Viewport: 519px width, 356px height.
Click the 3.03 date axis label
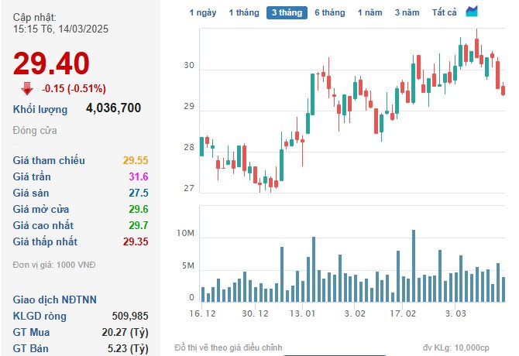(455, 313)
